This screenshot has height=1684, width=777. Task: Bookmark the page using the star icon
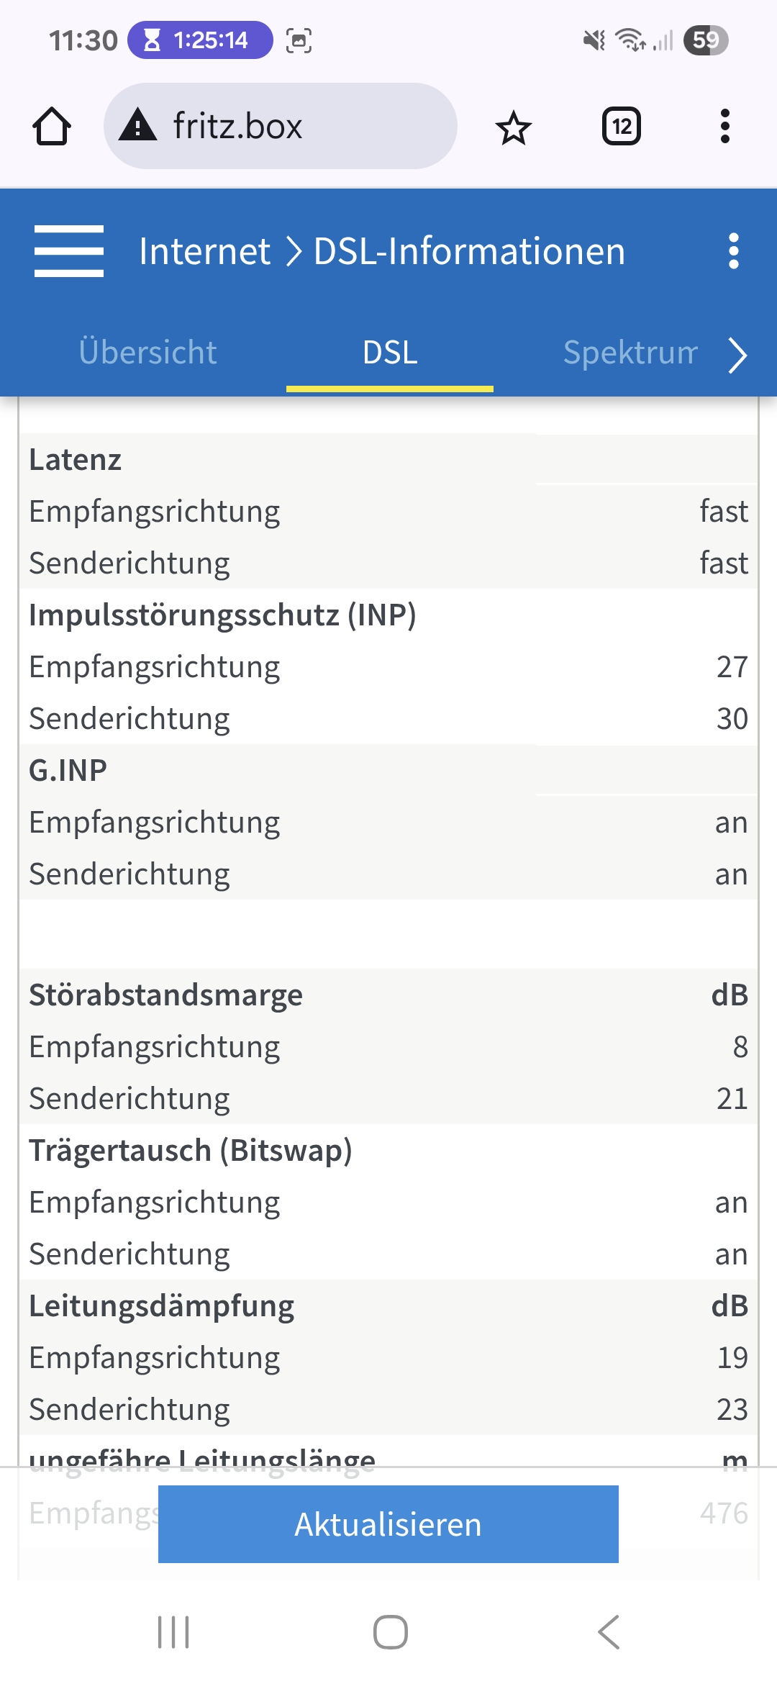pyautogui.click(x=513, y=126)
